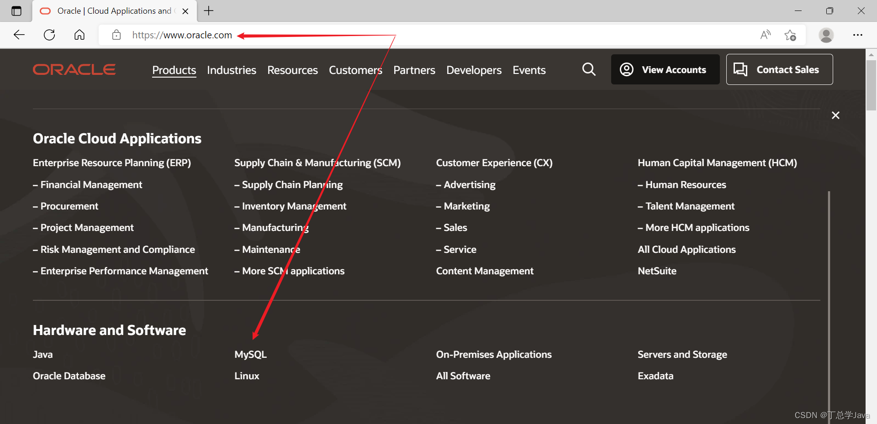Open the Products menu
Screen dimensions: 877x424
click(174, 70)
